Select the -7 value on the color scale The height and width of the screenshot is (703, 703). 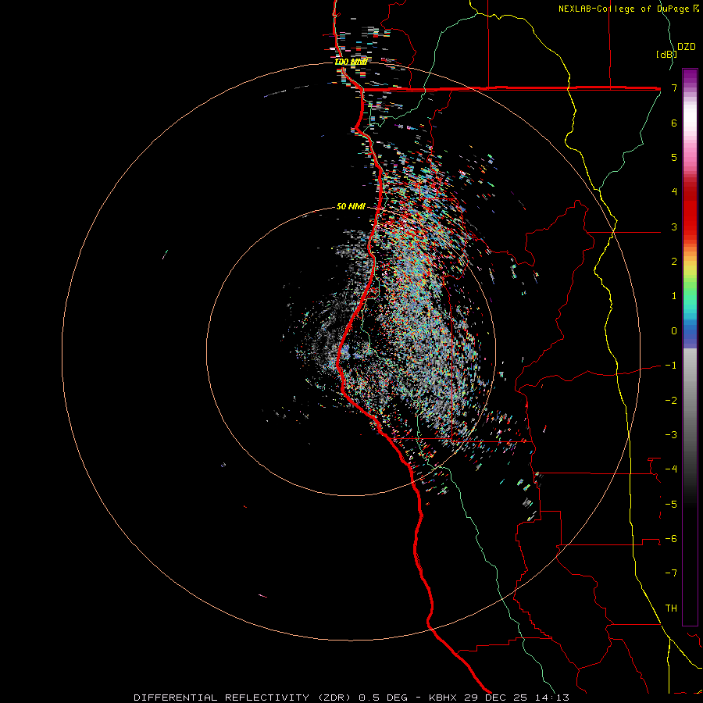click(671, 573)
